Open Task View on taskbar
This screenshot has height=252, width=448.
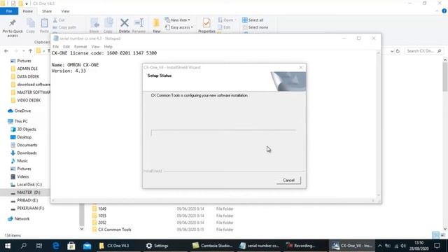39,246
